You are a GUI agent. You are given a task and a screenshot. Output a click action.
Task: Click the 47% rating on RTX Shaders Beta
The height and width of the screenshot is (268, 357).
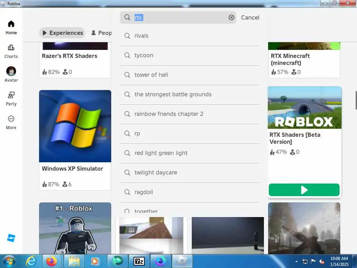[x=279, y=152]
